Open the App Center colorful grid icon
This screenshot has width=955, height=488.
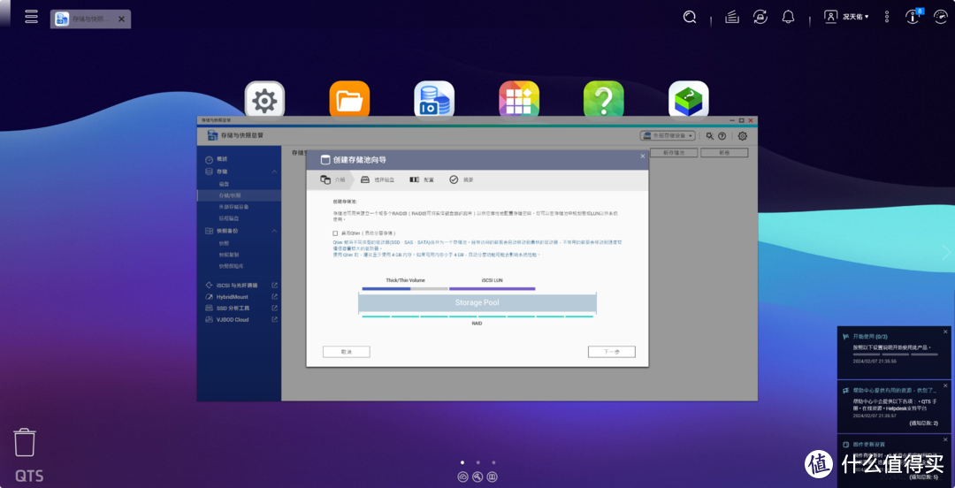(519, 100)
